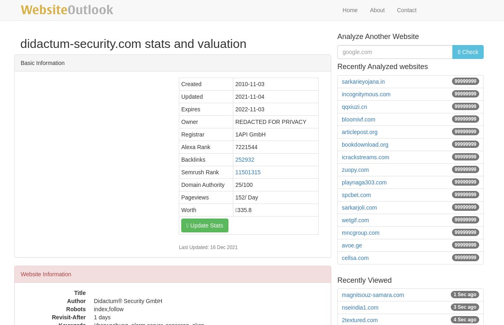Image resolution: width=504 pixels, height=325 pixels.
Task: Click the Basic Information panel header
Action: [173, 63]
